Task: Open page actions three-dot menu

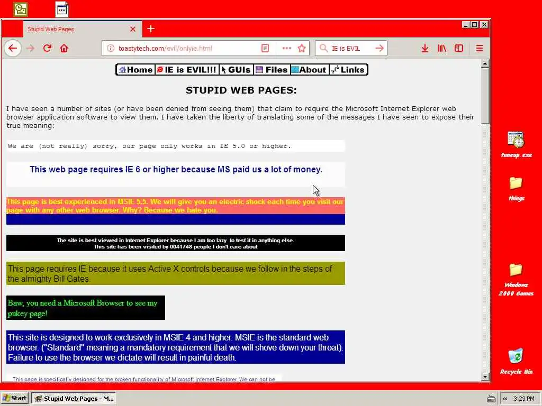Action: click(286, 48)
